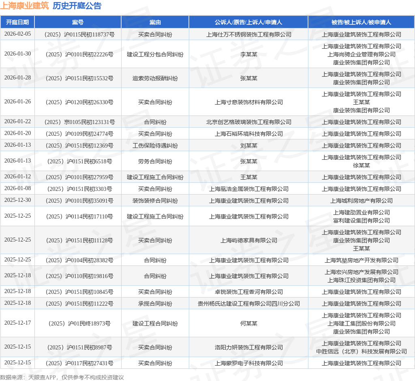Click plaintiff 卓锐装饰工程香河有限公司
Viewport: 415px width, 381px height.
(x=248, y=292)
